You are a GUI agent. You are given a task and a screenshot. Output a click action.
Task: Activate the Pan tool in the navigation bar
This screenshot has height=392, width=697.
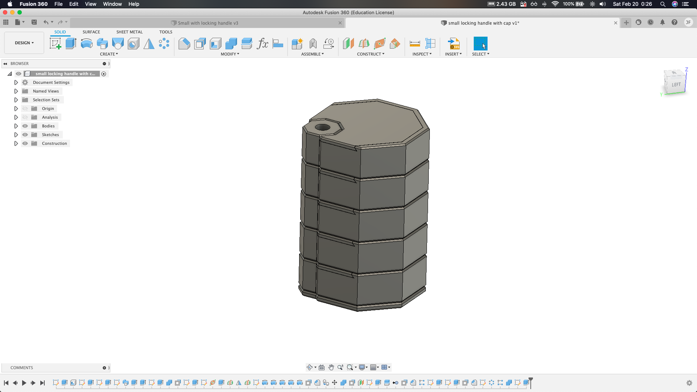point(331,367)
